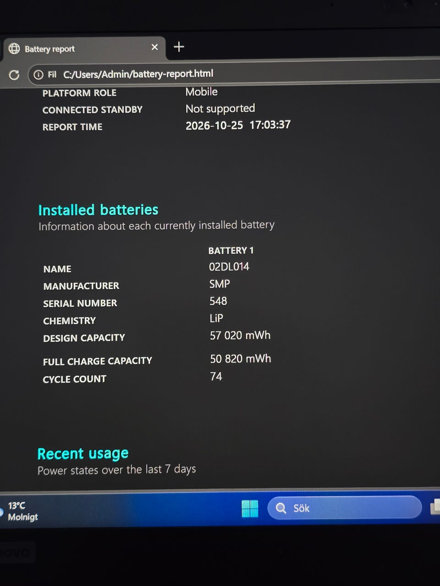Click the FULL CHARGE CAPACITY label
Screen dimensions: 440x586
[x=98, y=361]
